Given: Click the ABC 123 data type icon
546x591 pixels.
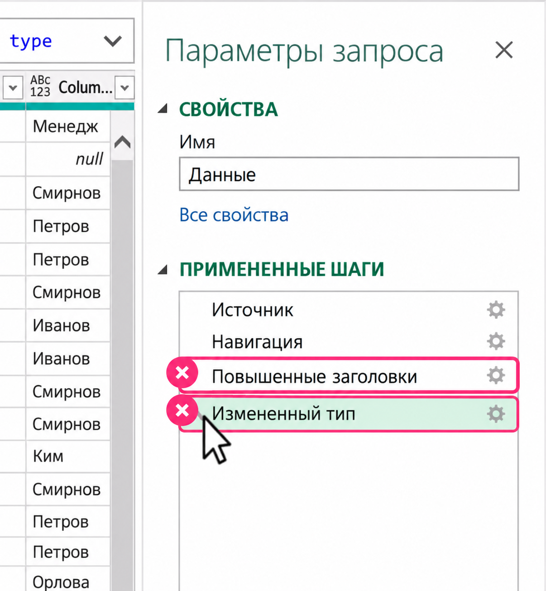Looking at the screenshot, I should 40,86.
